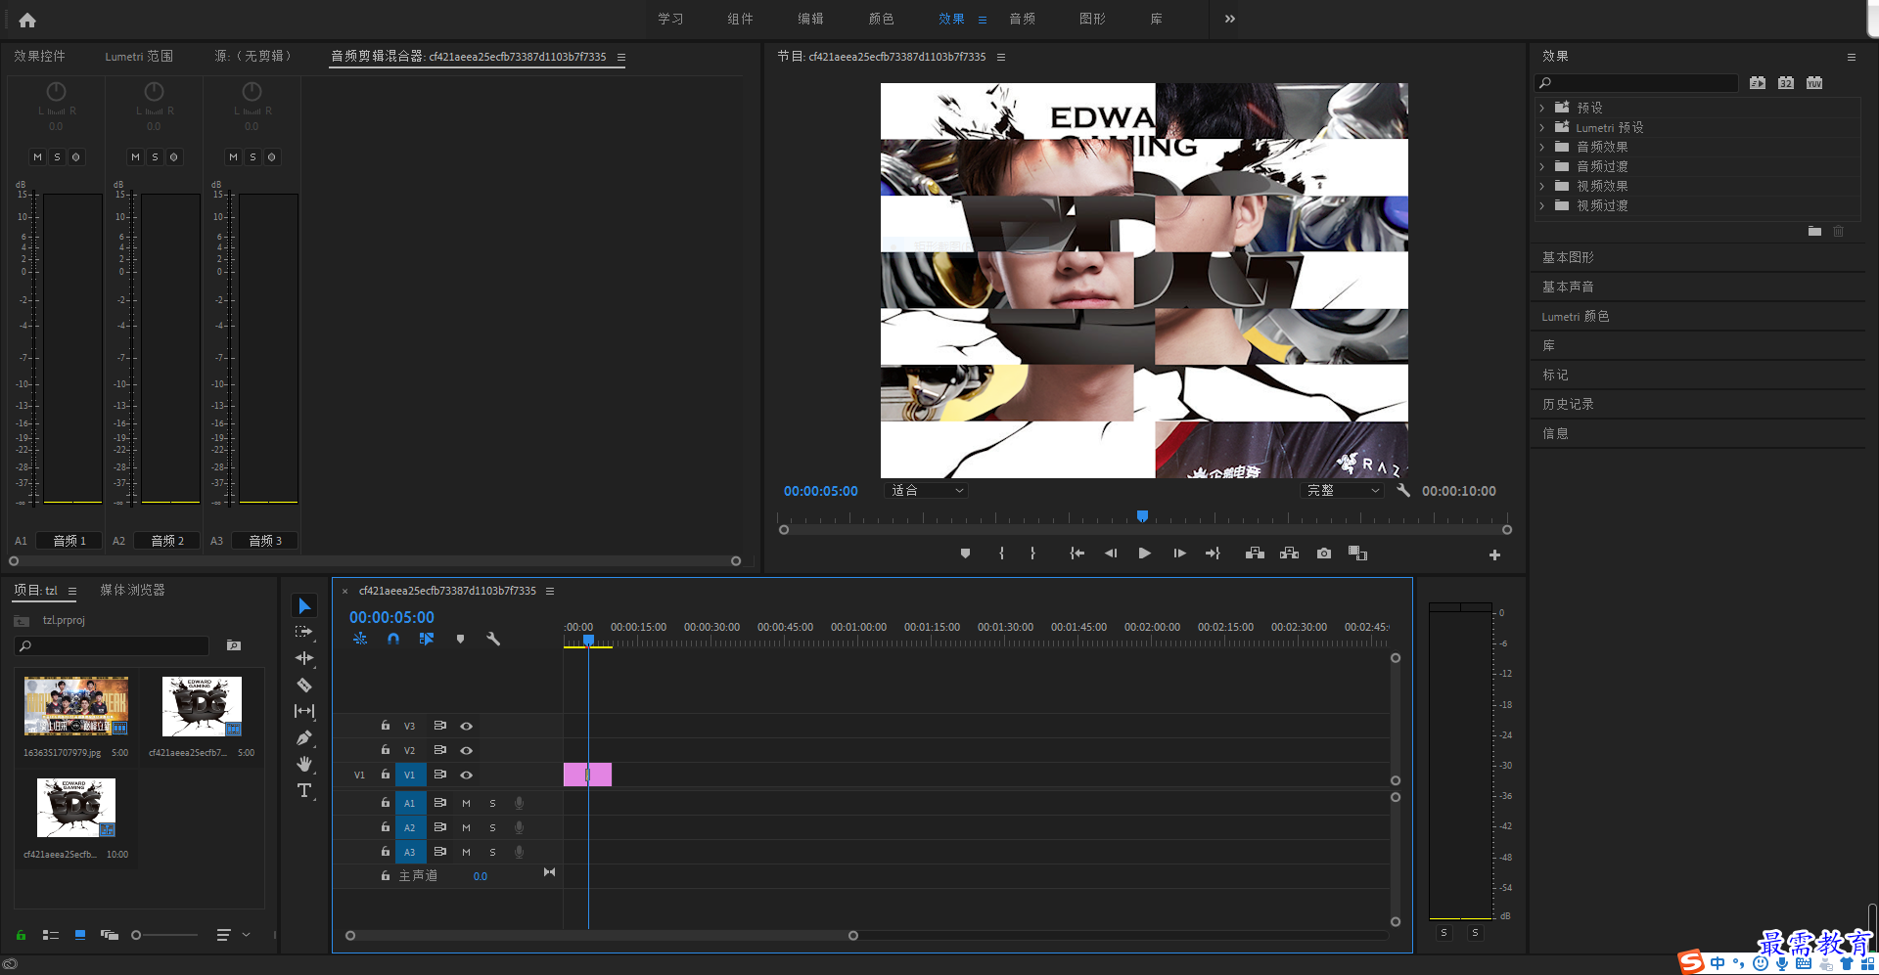Toggle V3 track lock

click(386, 726)
